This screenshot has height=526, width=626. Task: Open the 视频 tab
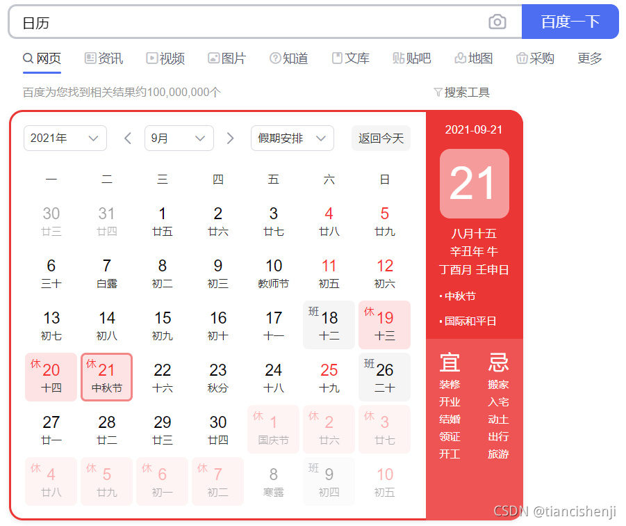click(x=165, y=58)
